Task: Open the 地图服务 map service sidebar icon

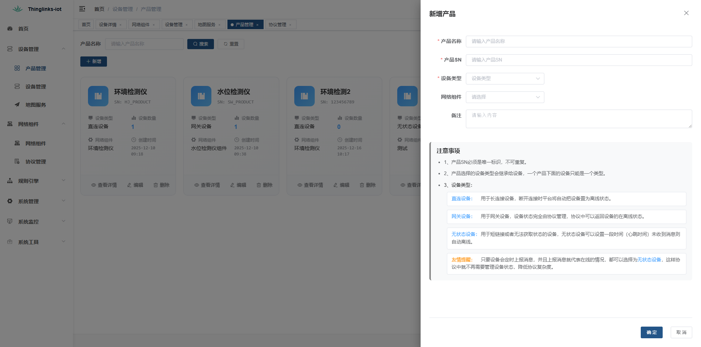Action: [17, 105]
